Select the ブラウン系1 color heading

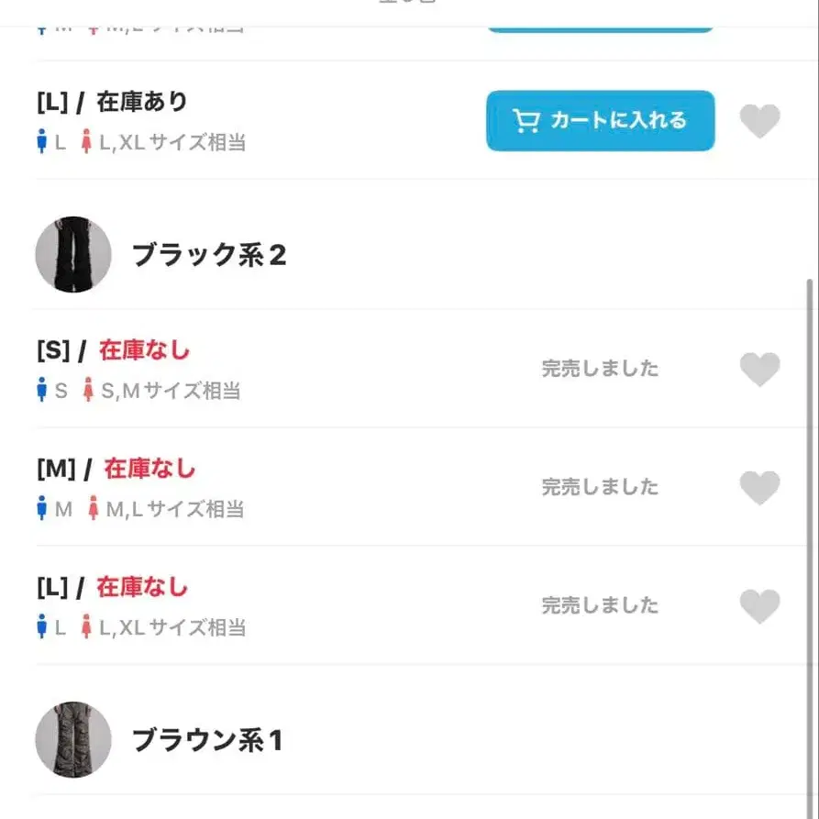pyautogui.click(x=207, y=740)
